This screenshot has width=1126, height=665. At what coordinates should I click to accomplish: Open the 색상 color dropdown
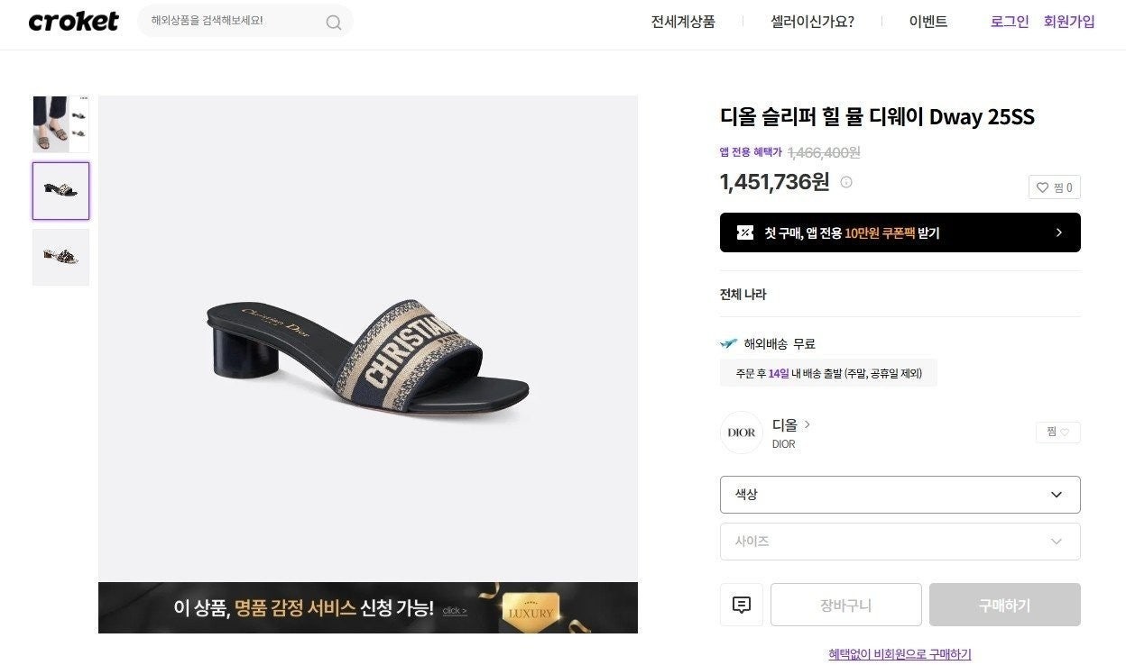tap(900, 495)
